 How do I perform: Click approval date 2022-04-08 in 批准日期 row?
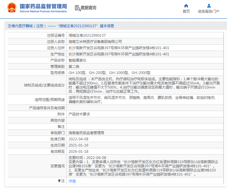78,139
